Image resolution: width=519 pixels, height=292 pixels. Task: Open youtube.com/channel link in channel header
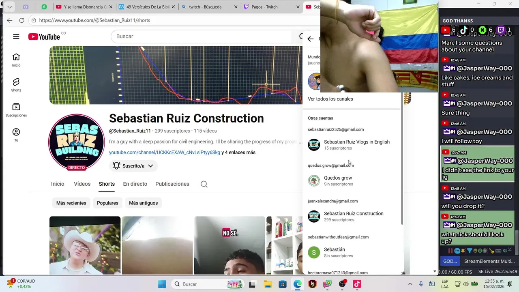pyautogui.click(x=165, y=152)
